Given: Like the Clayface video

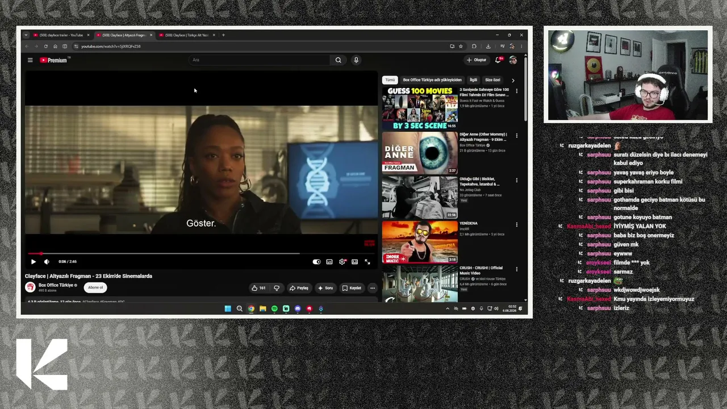Looking at the screenshot, I should coord(258,288).
